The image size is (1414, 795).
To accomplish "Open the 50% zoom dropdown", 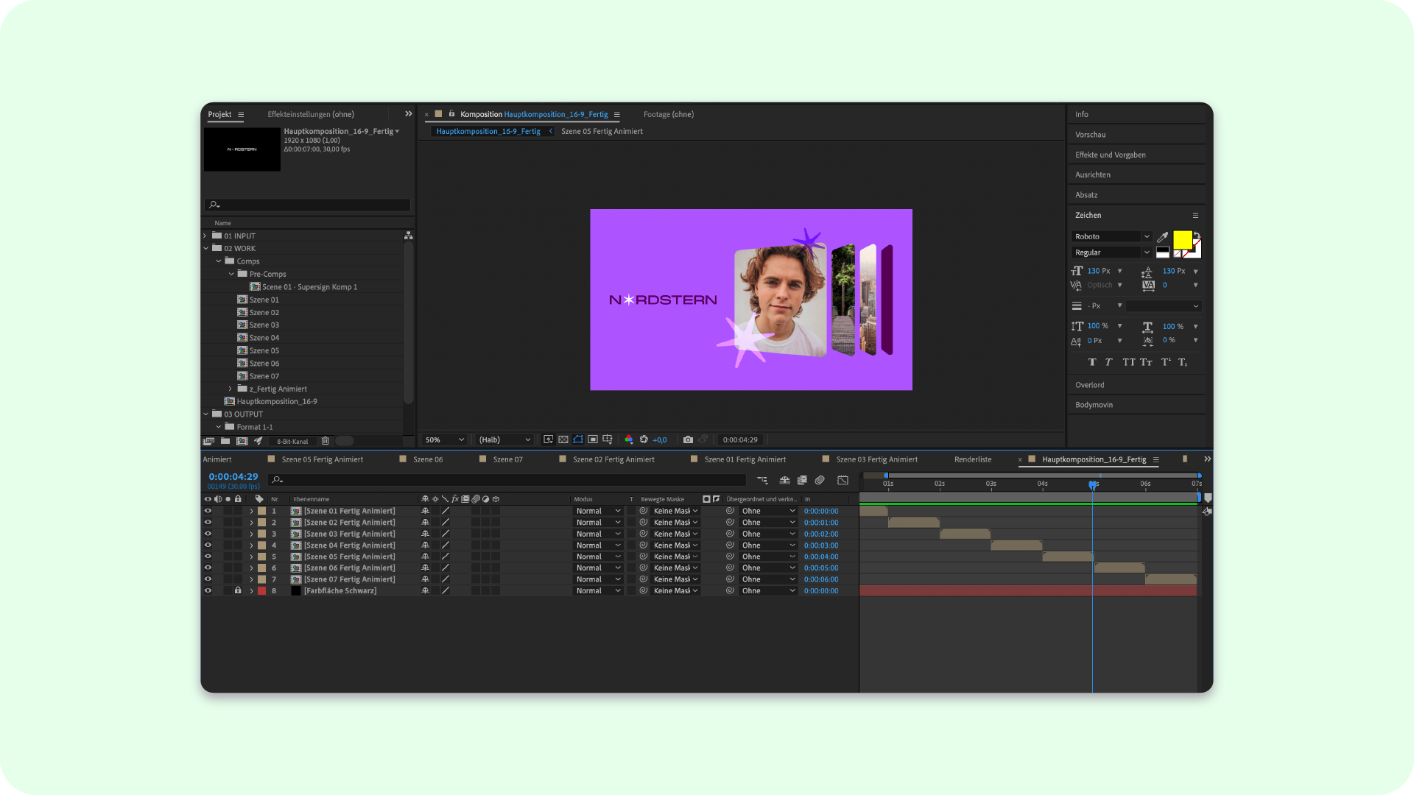I will [x=445, y=439].
